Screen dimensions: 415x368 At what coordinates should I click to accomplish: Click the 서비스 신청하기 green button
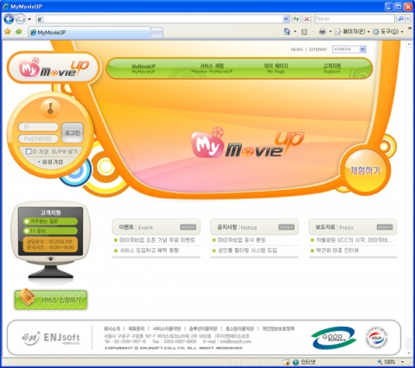tap(51, 300)
